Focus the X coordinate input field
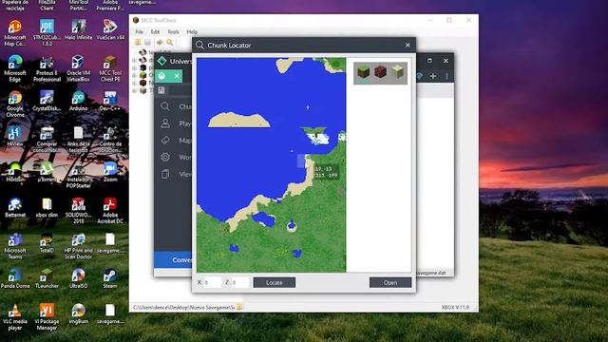 pyautogui.click(x=213, y=283)
